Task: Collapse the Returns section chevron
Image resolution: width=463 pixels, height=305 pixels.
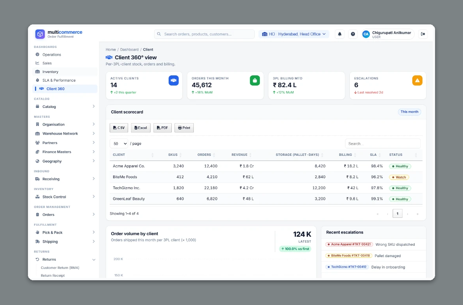Action: point(94,260)
